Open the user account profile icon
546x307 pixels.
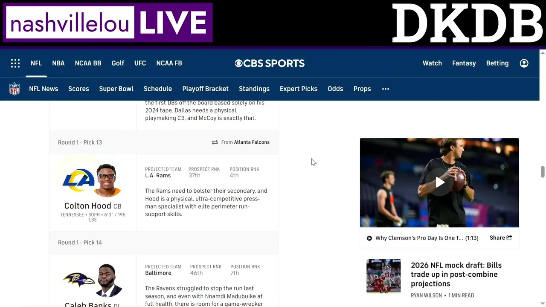point(524,63)
